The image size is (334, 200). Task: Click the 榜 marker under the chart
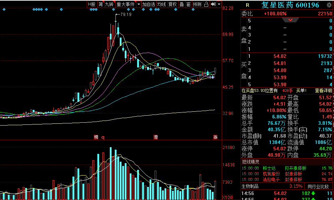click(x=96, y=137)
